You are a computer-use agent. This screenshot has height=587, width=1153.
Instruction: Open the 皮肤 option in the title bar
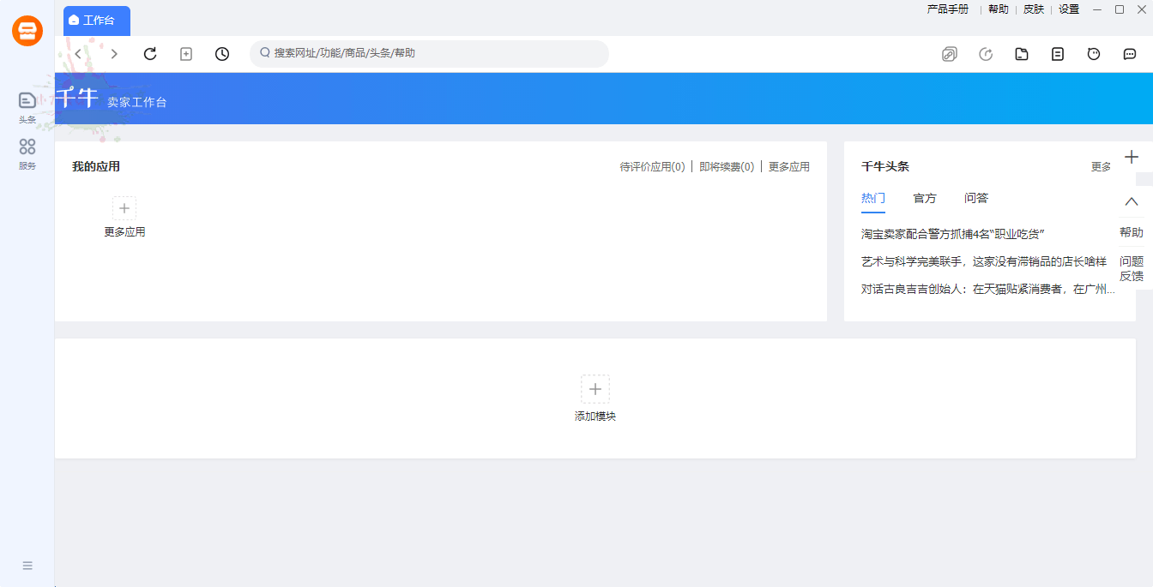coord(1034,9)
